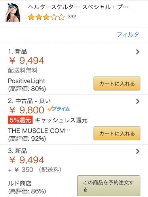Open seller ルド商店 page
The width and height of the screenshot is (148, 197).
click(x=20, y=183)
